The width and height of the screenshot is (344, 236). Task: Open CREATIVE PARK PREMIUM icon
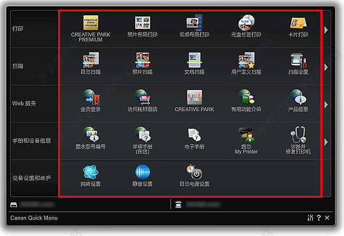tap(91, 23)
